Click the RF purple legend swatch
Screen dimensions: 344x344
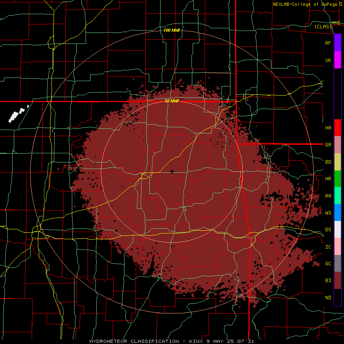click(338, 43)
